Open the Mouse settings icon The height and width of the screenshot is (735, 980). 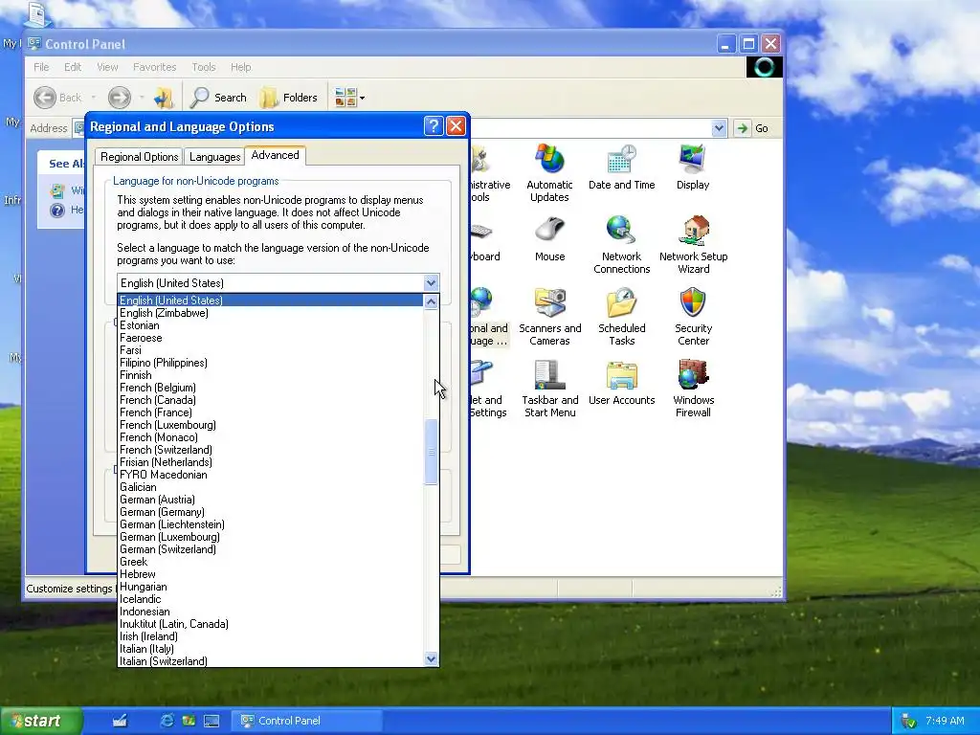point(549,238)
